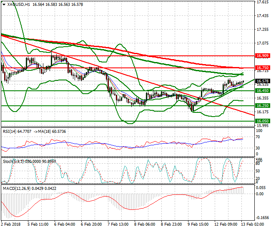Image resolution: width=271 pixels, height=229 pixels.
Task: Select the XAGUSD,H1 chart title text
Action: pos(18,5)
